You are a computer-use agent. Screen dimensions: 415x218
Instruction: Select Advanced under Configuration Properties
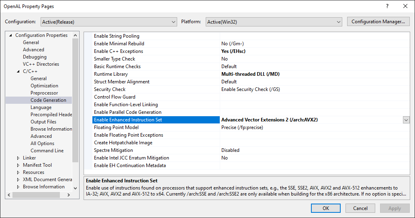pos(34,50)
